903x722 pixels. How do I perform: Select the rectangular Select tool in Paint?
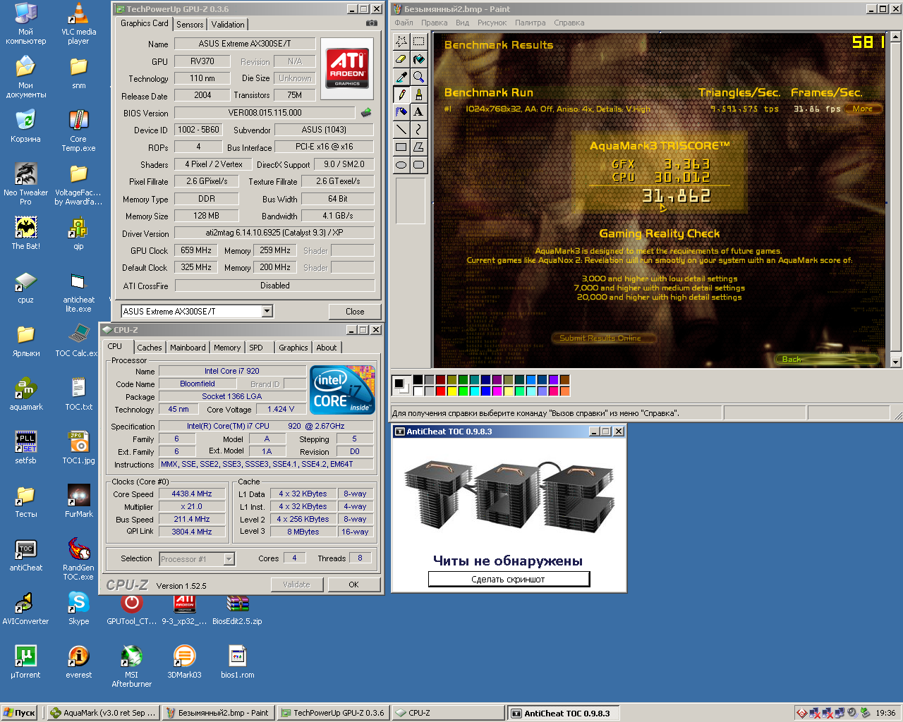pos(419,41)
